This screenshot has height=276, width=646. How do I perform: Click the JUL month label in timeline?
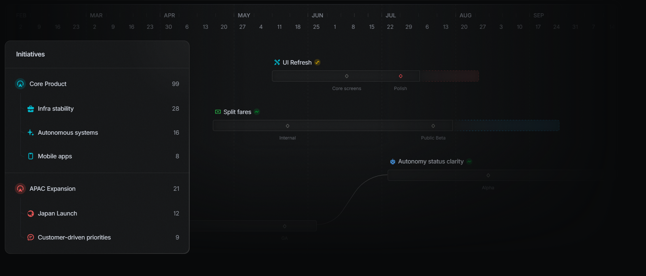tap(391, 15)
